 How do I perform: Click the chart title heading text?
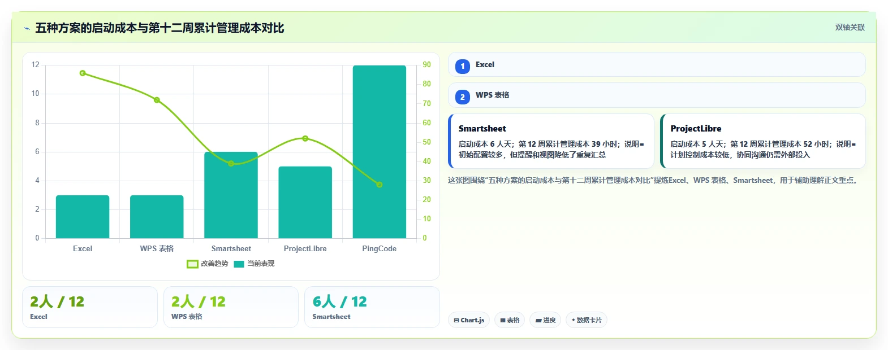tap(160, 28)
